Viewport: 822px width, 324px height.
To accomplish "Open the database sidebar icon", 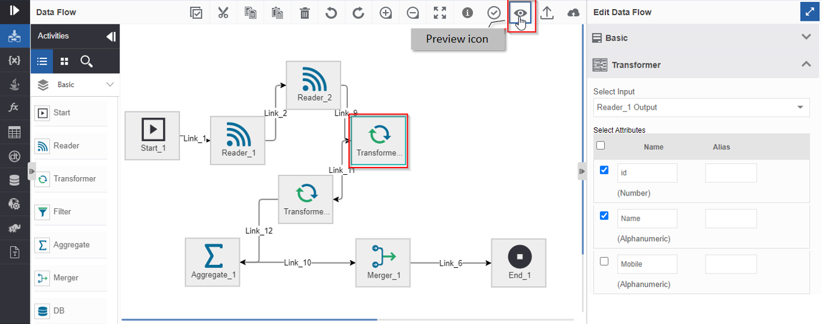I will [x=15, y=180].
